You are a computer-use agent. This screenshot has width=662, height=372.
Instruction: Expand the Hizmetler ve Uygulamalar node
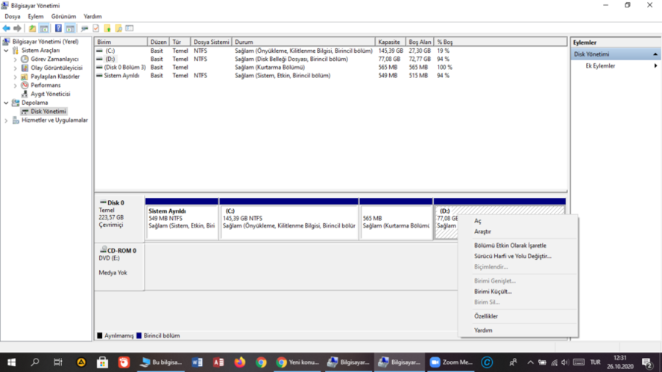coord(6,120)
